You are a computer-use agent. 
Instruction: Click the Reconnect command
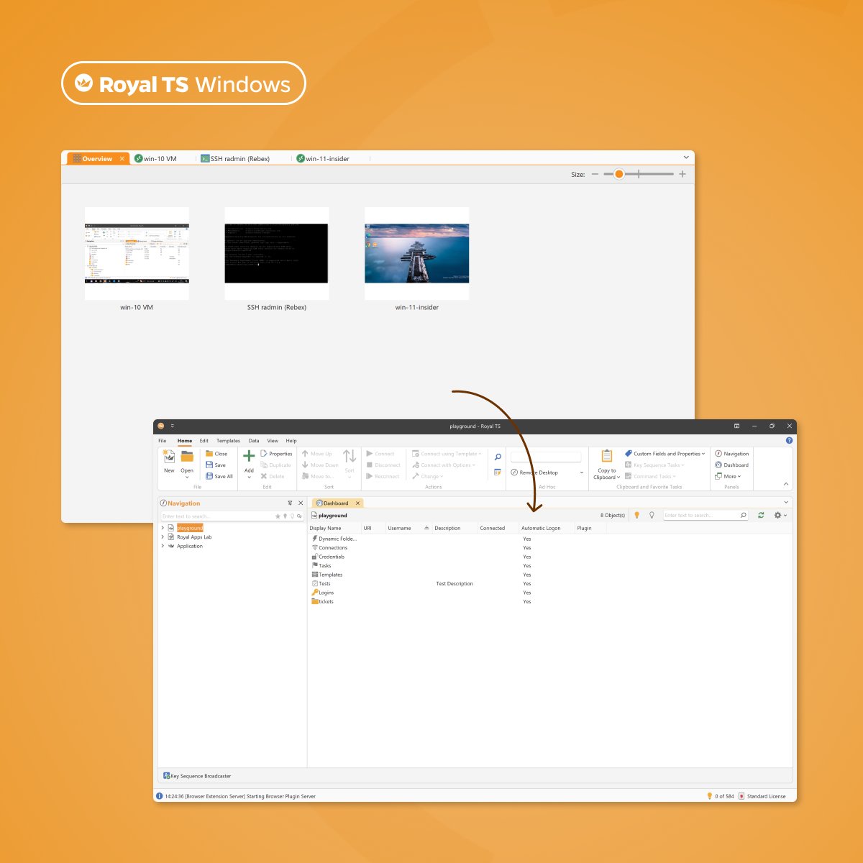pos(383,476)
